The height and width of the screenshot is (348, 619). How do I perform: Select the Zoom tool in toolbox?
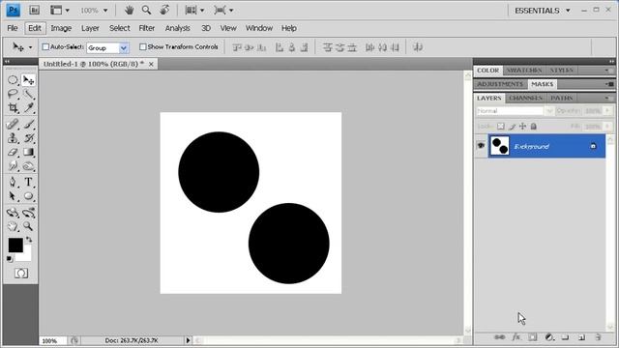pyautogui.click(x=28, y=226)
